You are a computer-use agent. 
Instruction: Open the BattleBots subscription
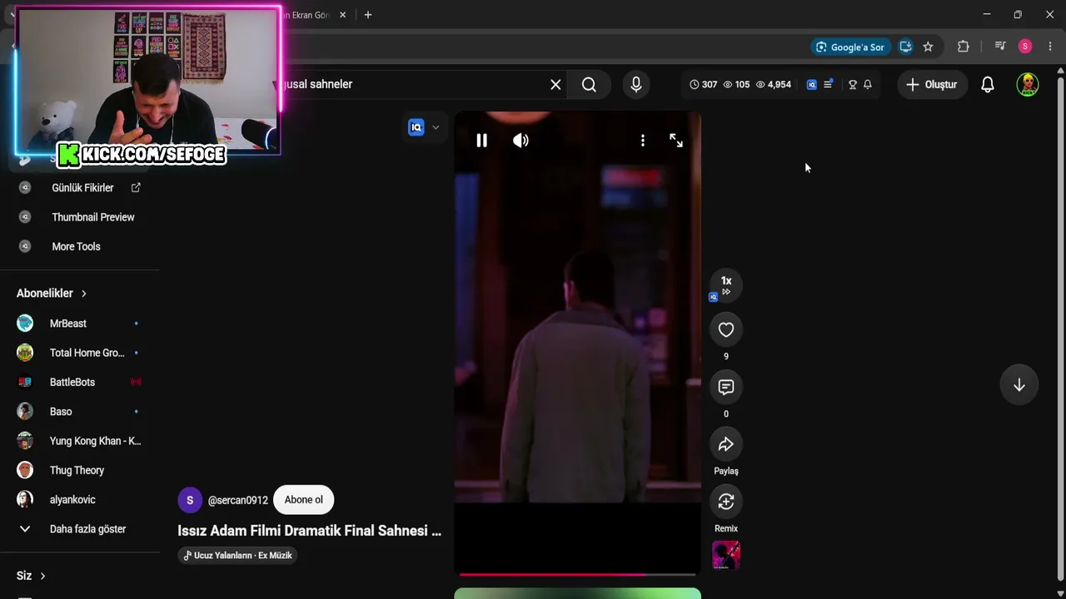[80, 382]
